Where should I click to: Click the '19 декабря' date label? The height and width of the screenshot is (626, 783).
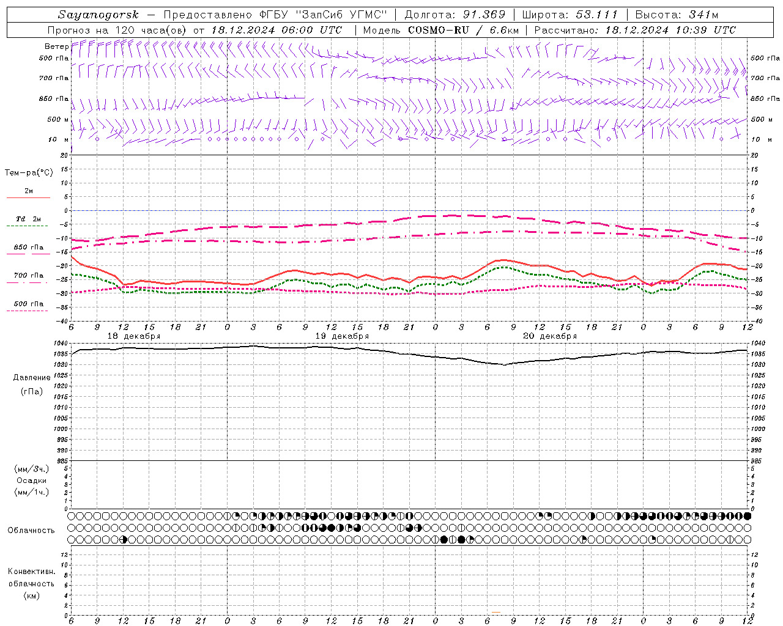[342, 336]
